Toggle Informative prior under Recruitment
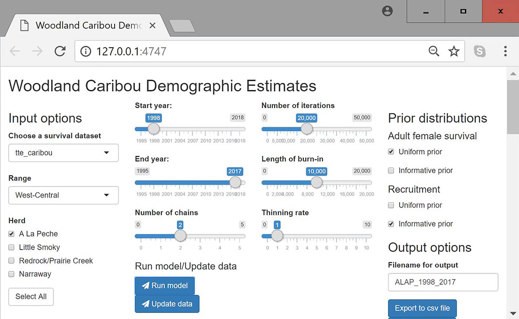Screen dimensions: 519x319 click(x=391, y=224)
